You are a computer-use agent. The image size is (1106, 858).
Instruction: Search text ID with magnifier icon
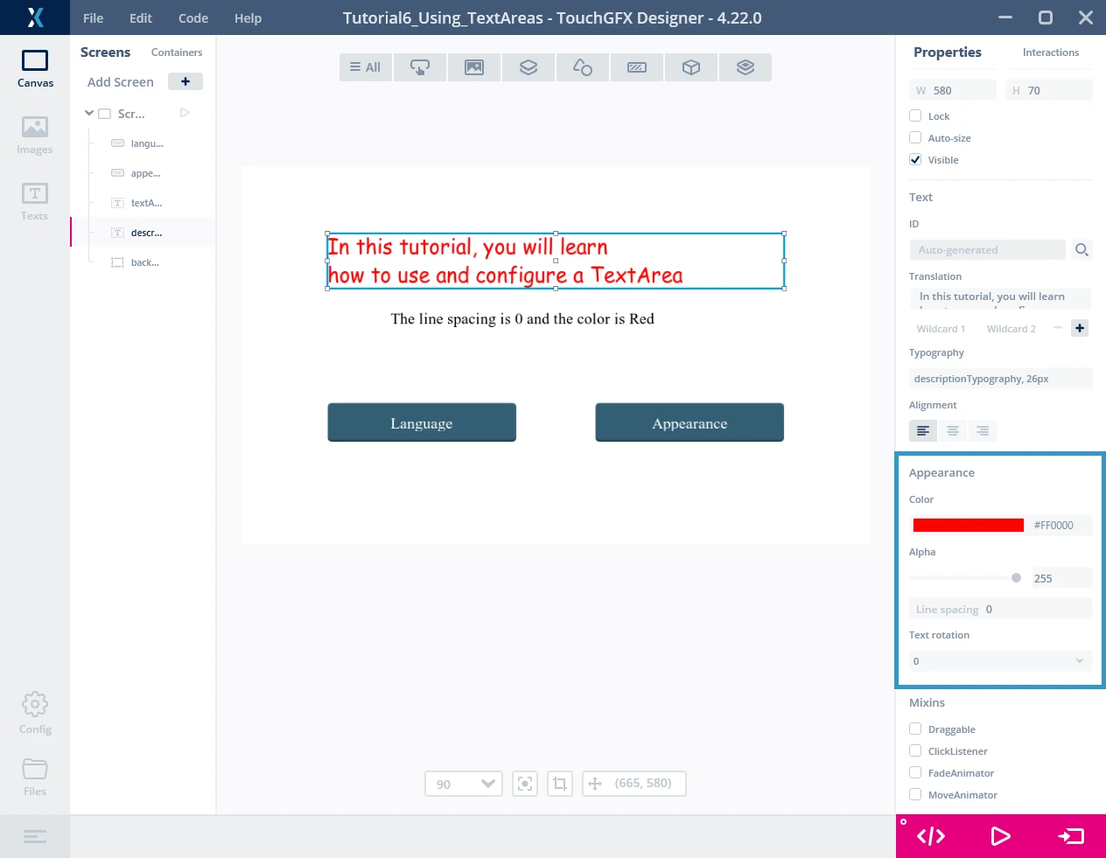click(1081, 250)
